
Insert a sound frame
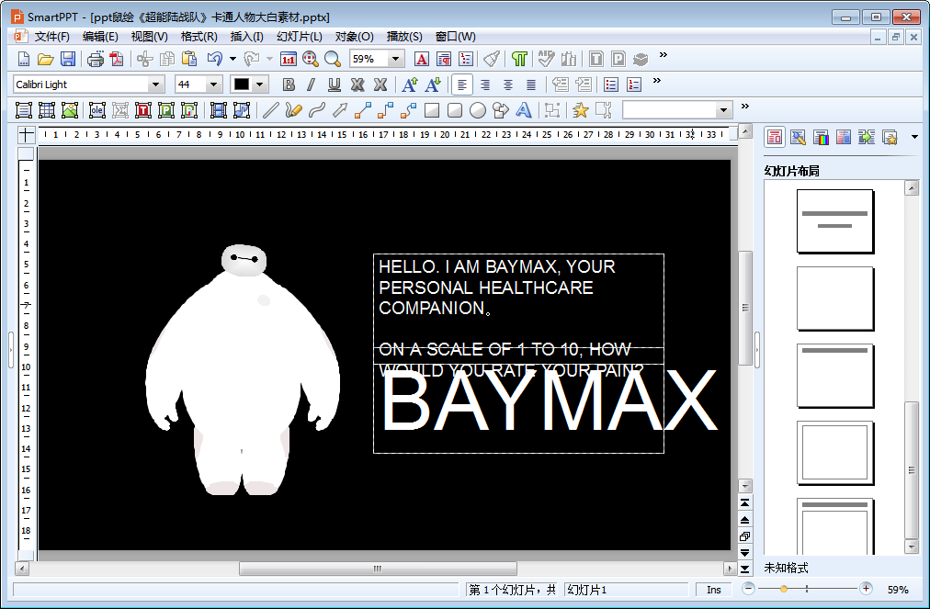pyautogui.click(x=242, y=109)
